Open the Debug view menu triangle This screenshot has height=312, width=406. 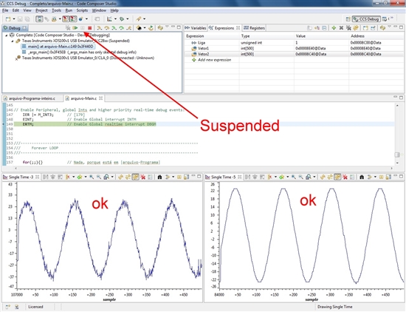(x=167, y=27)
